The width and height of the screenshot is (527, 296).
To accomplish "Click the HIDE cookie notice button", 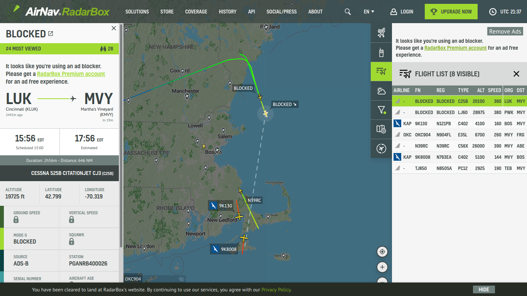I will 484,289.
